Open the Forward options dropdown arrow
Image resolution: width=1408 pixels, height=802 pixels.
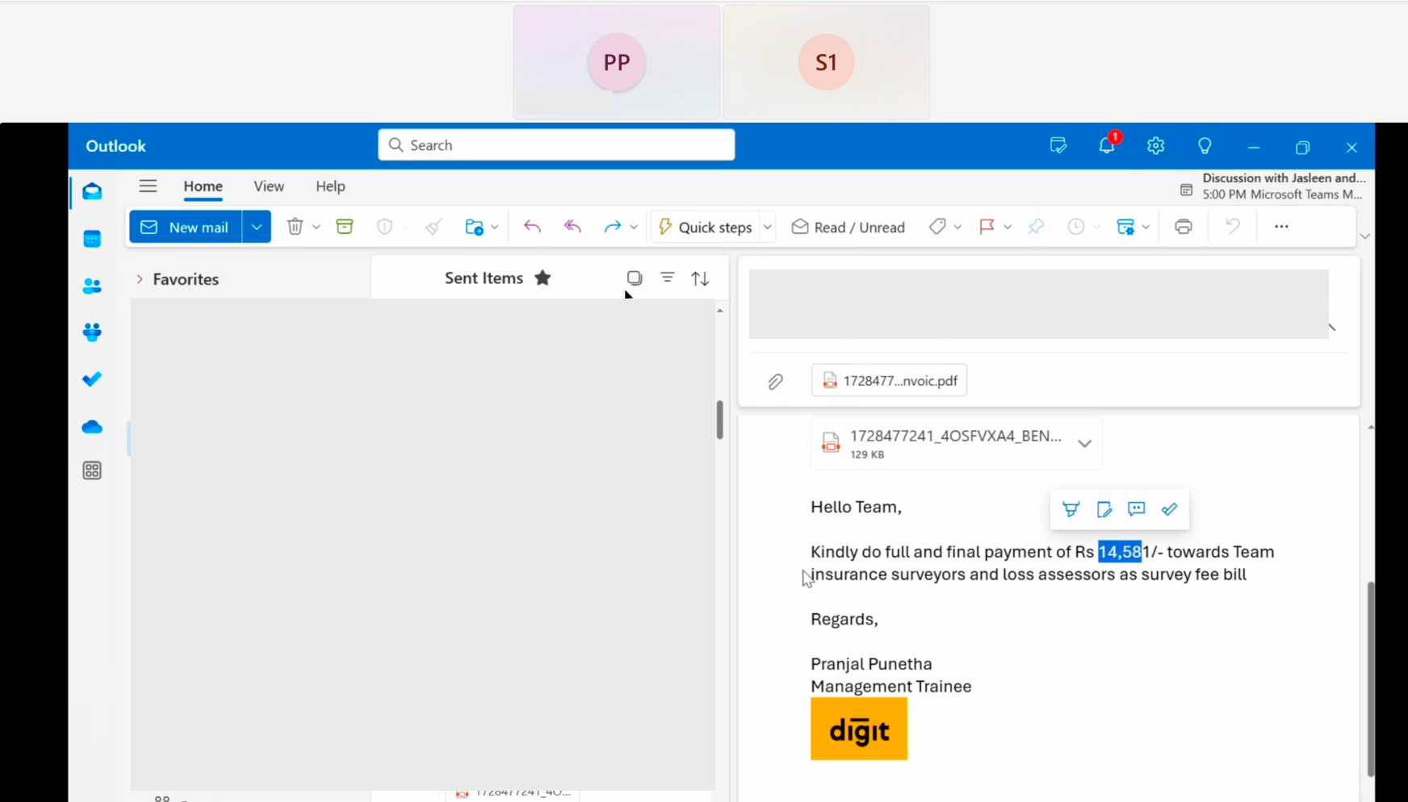(634, 227)
